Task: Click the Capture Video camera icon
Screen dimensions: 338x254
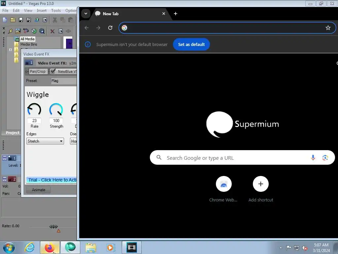Action: pyautogui.click(x=26, y=31)
